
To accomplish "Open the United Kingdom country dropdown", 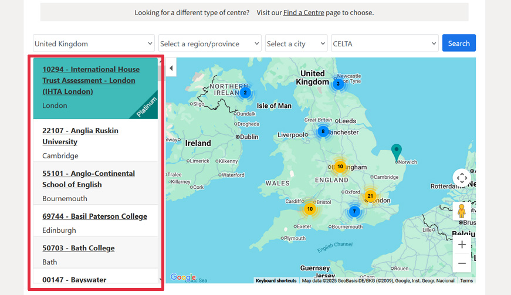I will pos(93,43).
